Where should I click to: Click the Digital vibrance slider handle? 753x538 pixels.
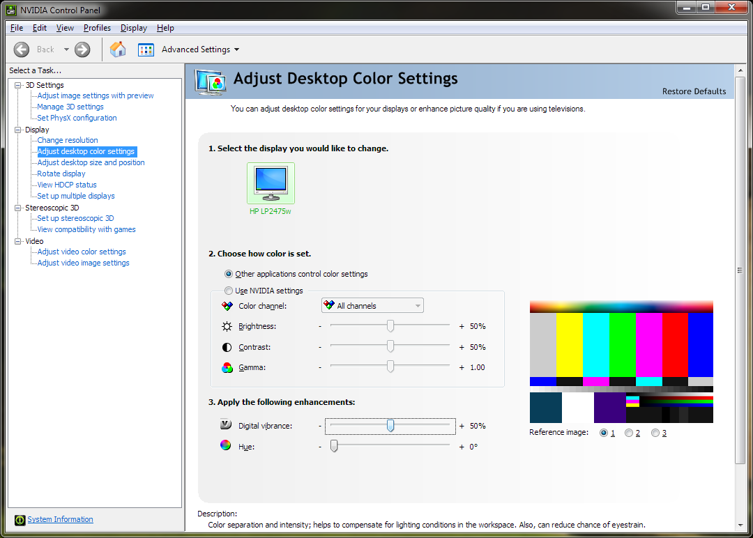[390, 425]
